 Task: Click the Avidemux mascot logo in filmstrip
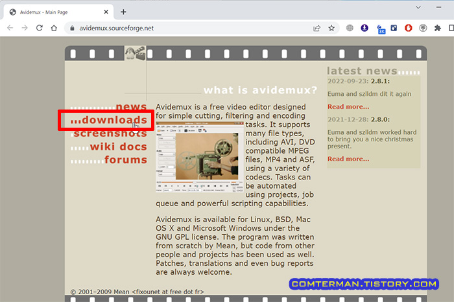135,53
